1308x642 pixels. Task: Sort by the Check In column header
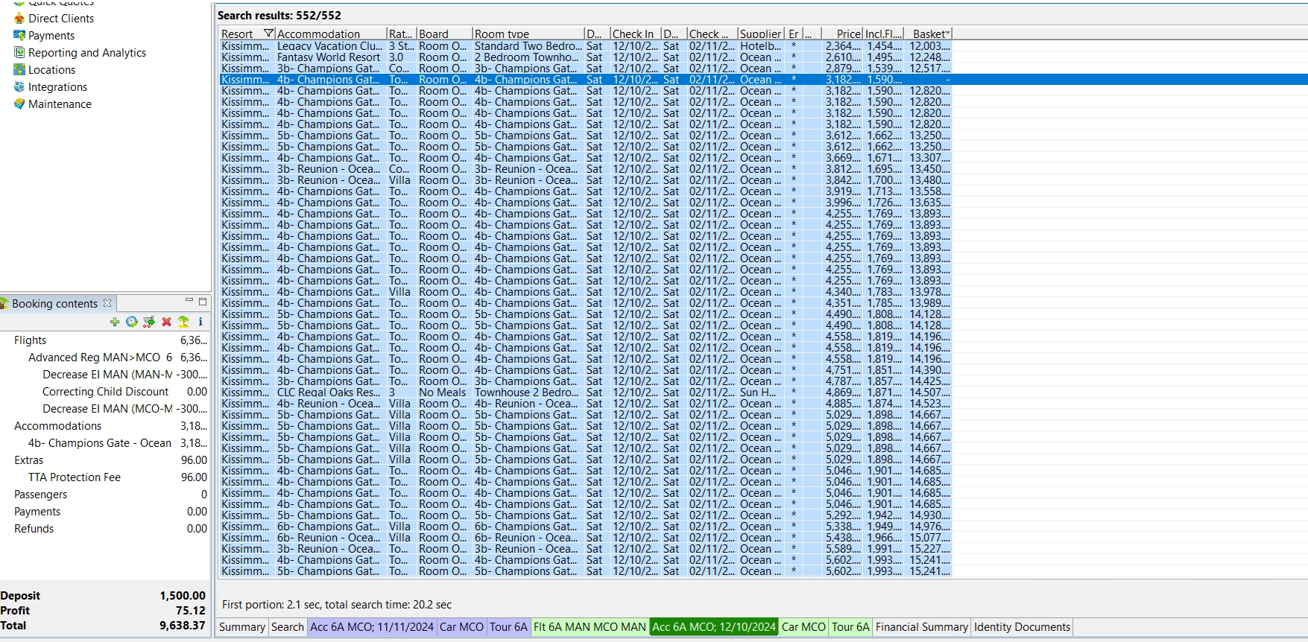(x=635, y=34)
